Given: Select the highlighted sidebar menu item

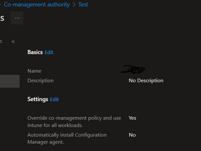Looking at the screenshot, I should (10, 81).
